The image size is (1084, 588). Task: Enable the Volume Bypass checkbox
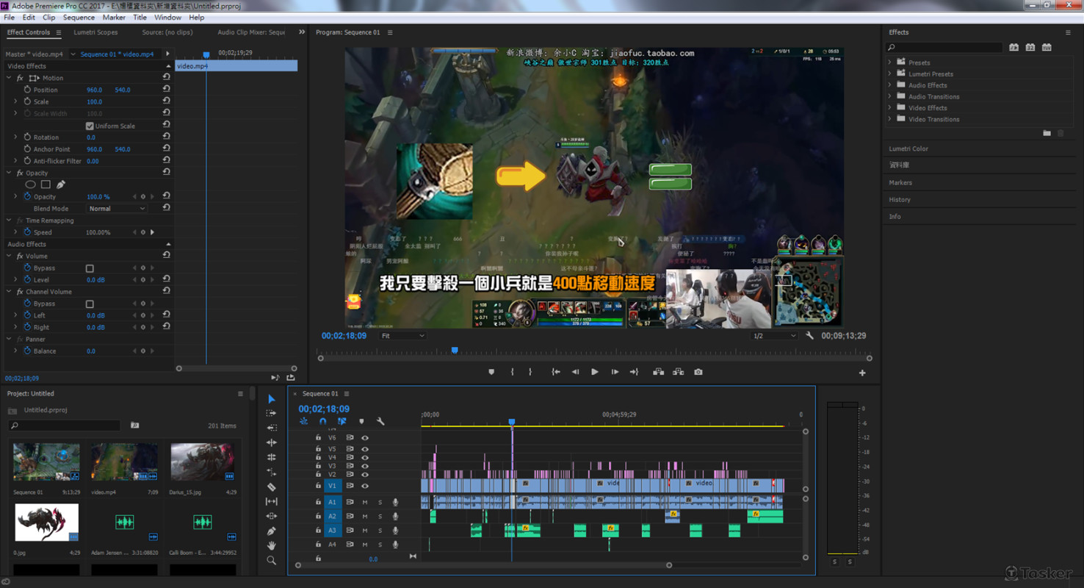click(x=90, y=268)
